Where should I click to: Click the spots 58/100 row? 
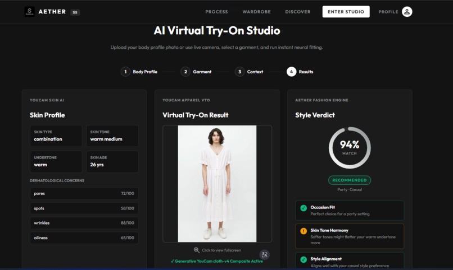tap(84, 208)
